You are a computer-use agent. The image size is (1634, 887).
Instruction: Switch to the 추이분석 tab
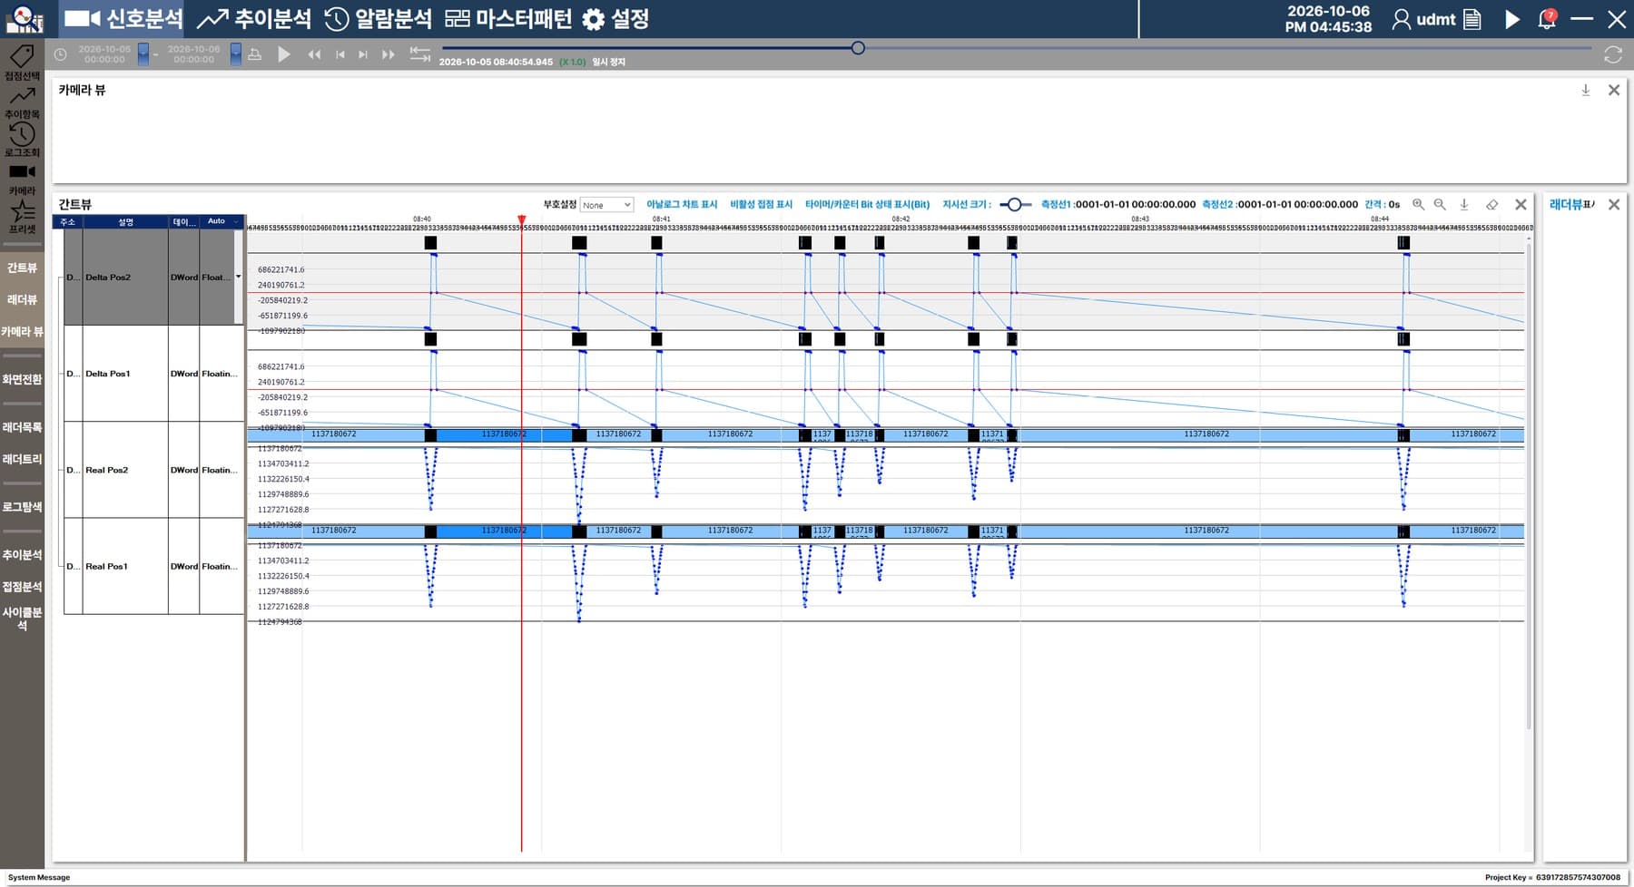pos(254,19)
